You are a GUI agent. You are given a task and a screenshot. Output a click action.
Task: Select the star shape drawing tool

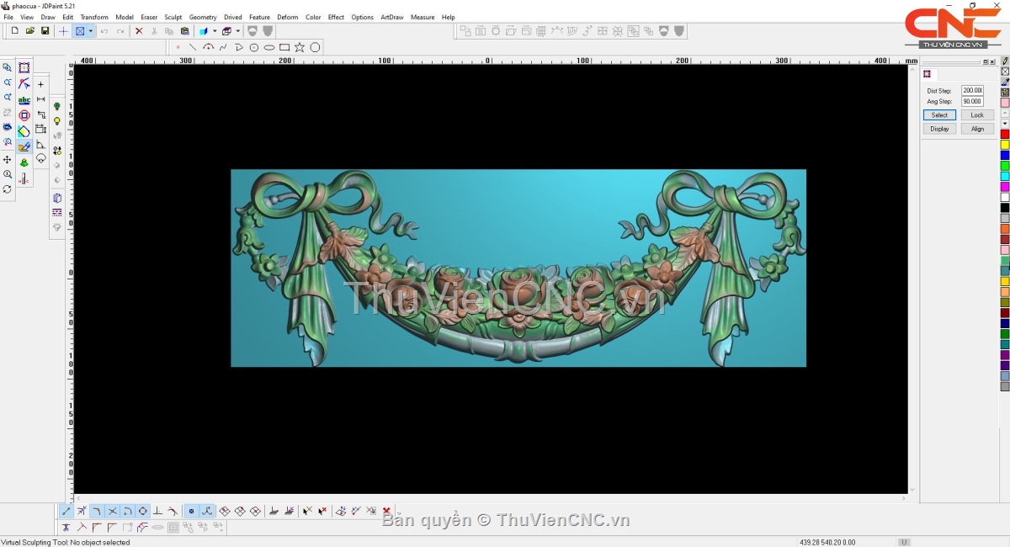click(300, 47)
